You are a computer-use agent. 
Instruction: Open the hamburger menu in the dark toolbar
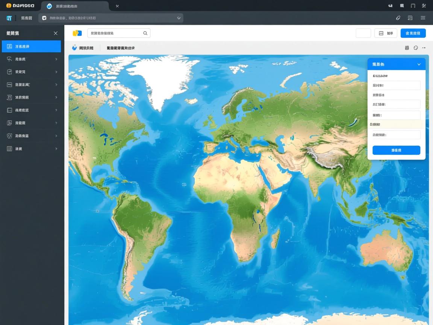click(423, 18)
